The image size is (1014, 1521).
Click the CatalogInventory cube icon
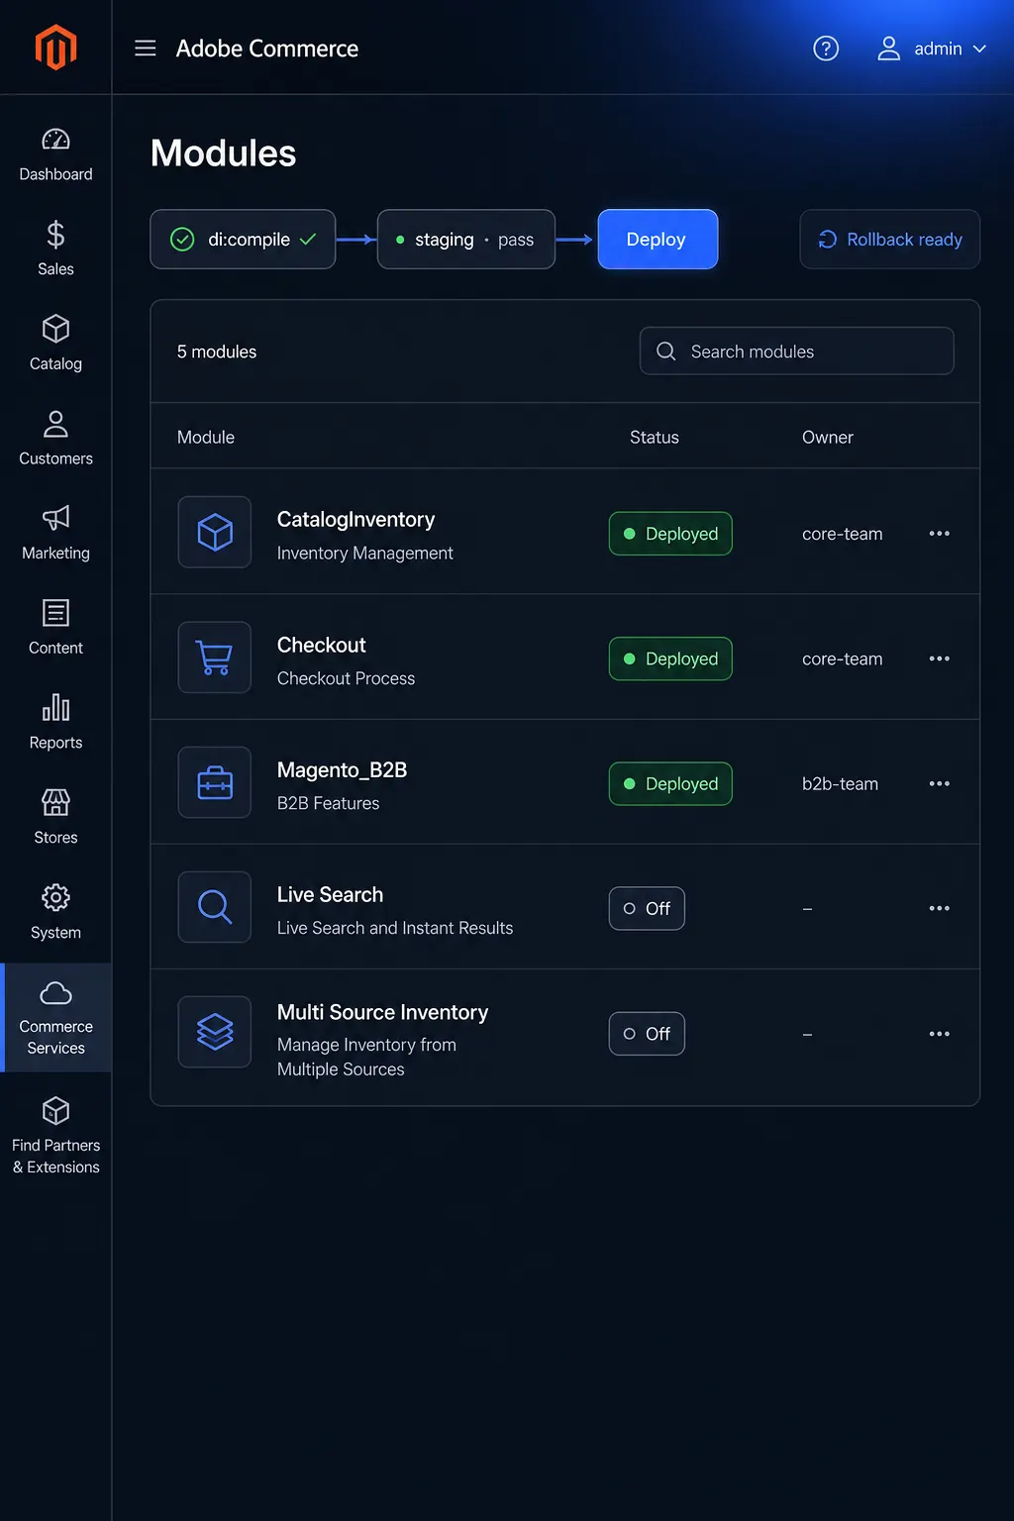pyautogui.click(x=215, y=532)
